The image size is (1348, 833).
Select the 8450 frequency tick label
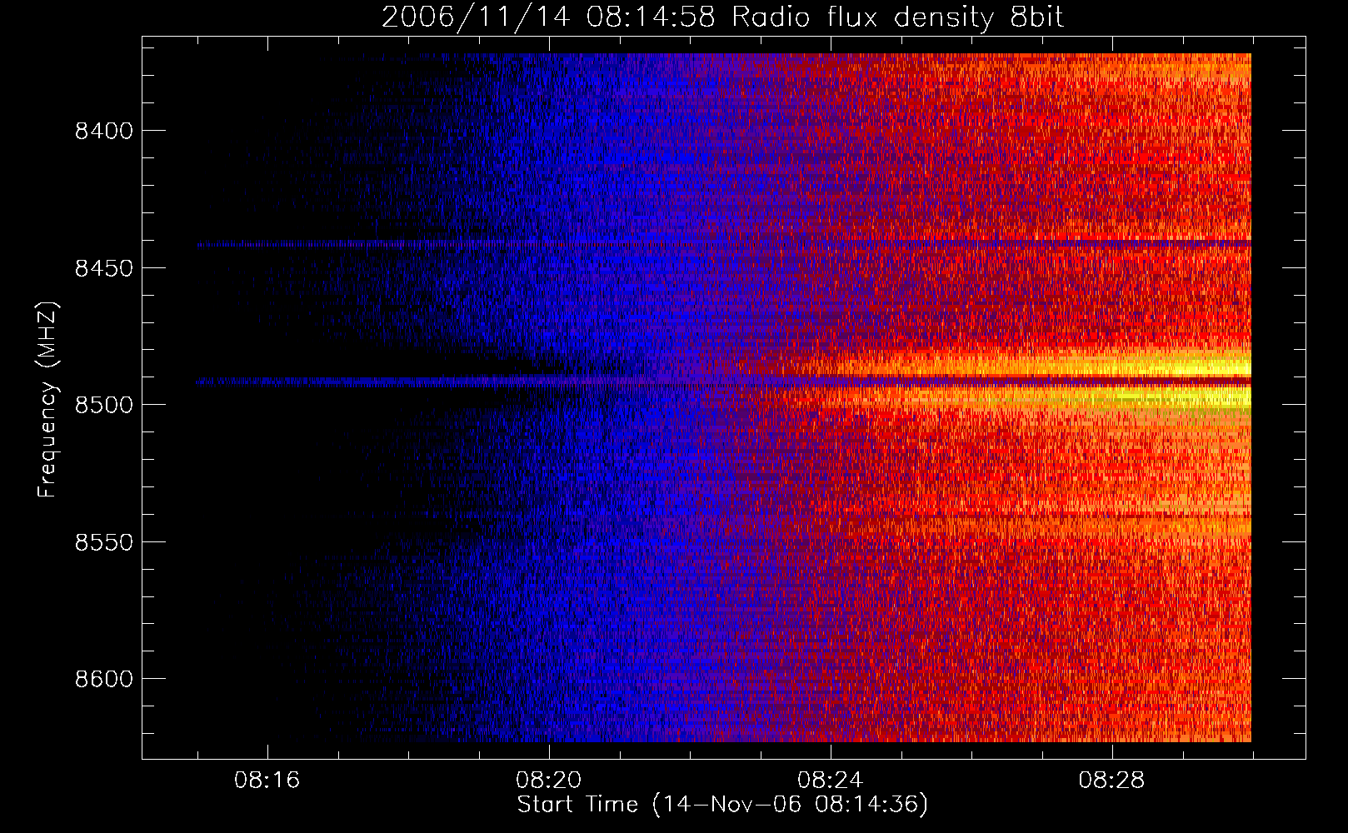[x=104, y=268]
